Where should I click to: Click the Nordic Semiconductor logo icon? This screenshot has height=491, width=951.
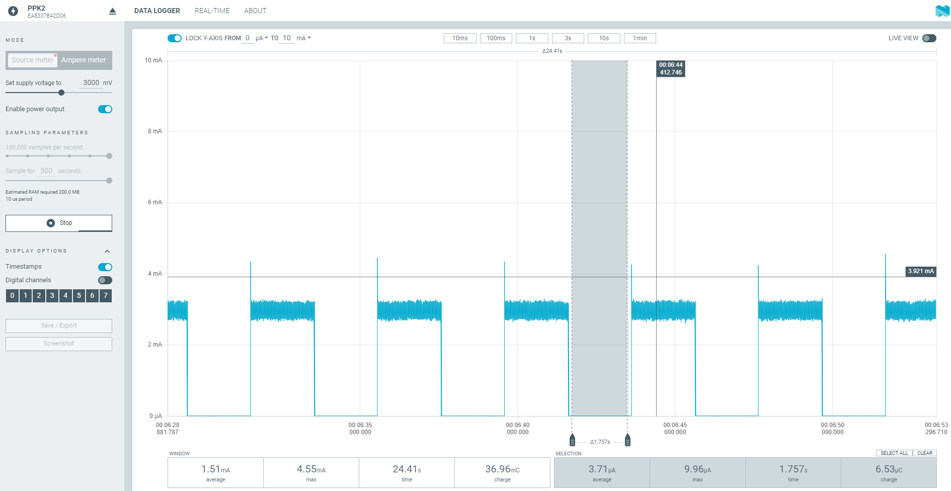tap(941, 11)
